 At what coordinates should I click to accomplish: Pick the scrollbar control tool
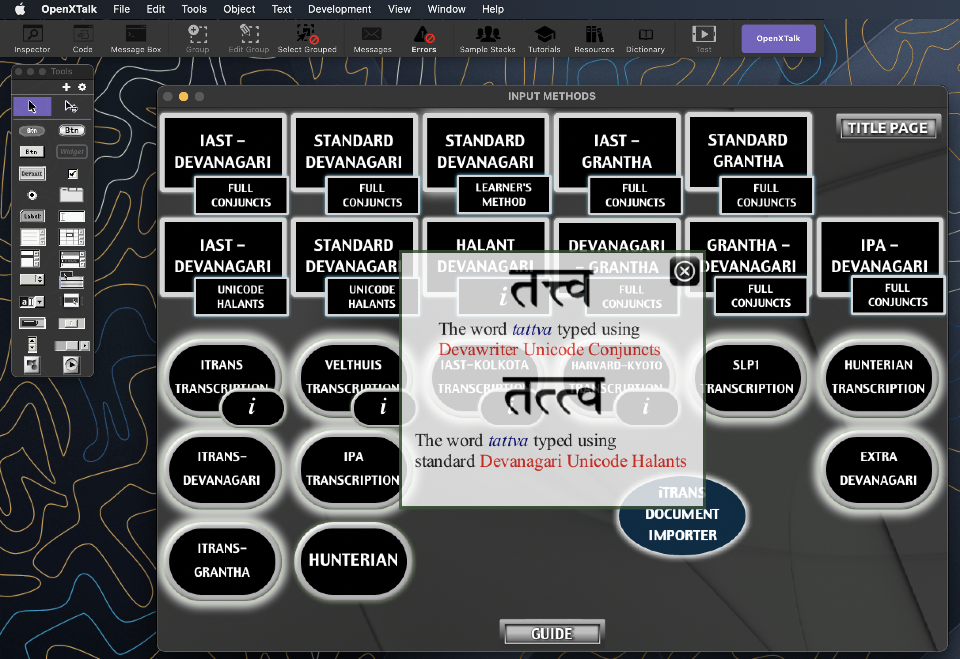pos(72,345)
